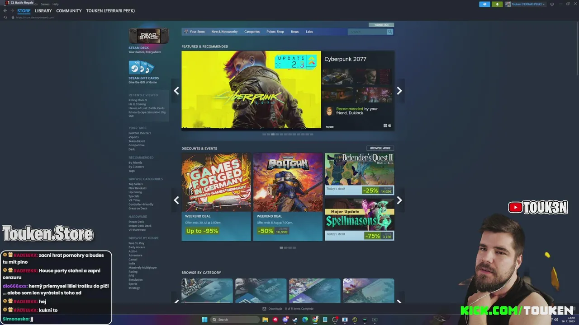Open News in store navigation
Viewport: 579px width, 325px height.
294,32
